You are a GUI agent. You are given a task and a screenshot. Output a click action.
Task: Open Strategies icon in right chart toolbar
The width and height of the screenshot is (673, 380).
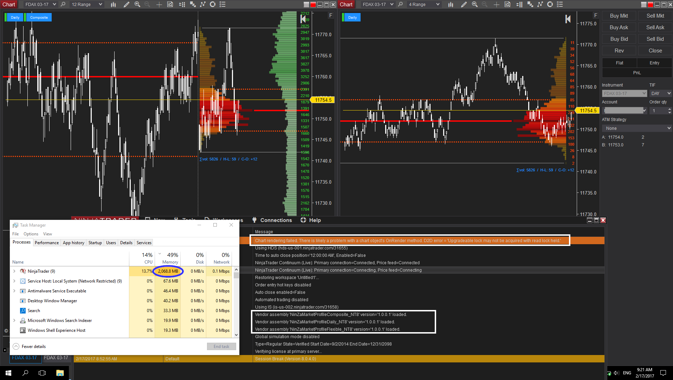[550, 5]
